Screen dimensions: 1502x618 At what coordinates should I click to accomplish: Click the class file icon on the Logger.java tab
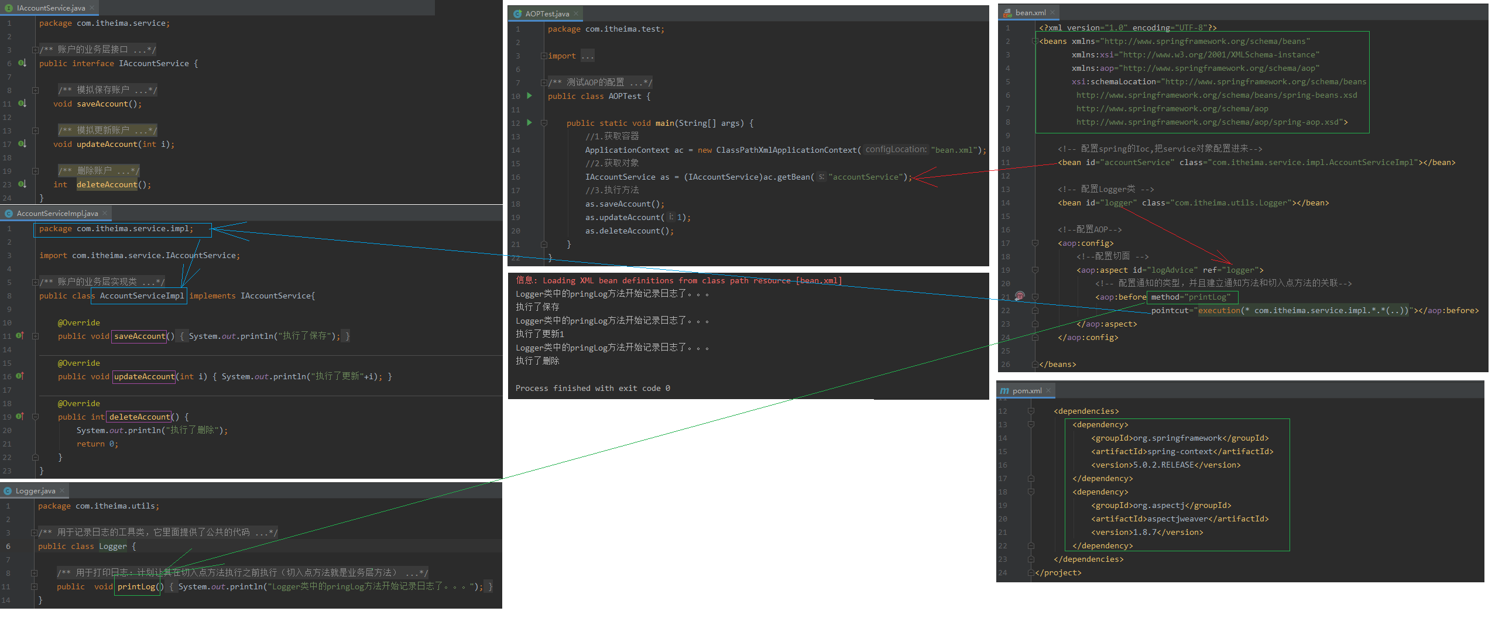click(8, 491)
